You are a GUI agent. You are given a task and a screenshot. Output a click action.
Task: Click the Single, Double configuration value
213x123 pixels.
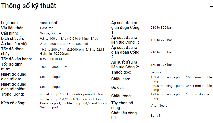(50, 33)
